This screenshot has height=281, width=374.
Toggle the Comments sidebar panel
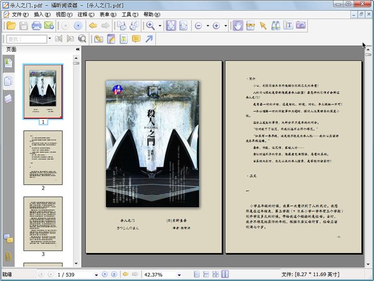9,238
